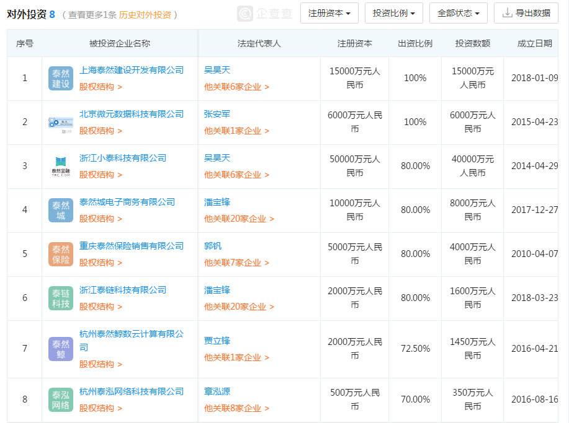The height and width of the screenshot is (423, 569).
Task: View 他关联20家企业 in row 4
Action: pos(239,219)
